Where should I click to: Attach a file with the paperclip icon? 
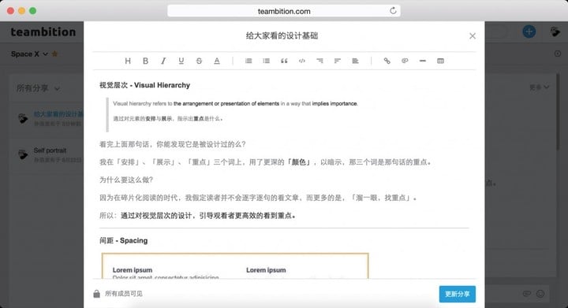[x=405, y=61]
